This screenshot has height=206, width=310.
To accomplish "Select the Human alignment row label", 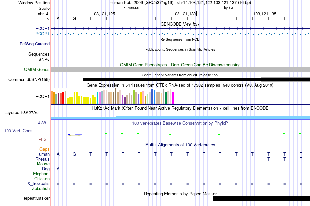I will click(x=43, y=154).
